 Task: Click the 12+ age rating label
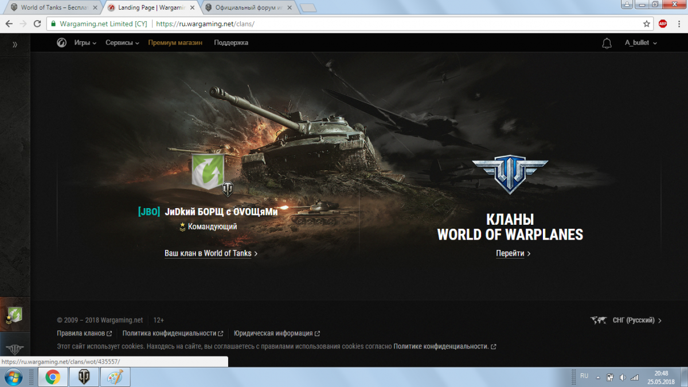click(x=159, y=320)
